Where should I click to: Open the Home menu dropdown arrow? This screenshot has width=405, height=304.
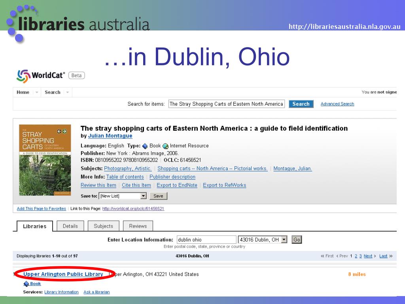[x=37, y=92]
